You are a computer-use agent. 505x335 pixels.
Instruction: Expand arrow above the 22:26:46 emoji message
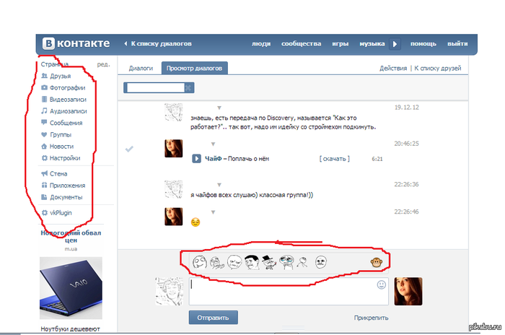tap(213, 212)
